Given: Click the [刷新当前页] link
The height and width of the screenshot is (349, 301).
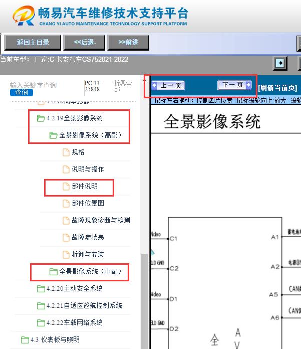Looking at the screenshot, I should coord(277,88).
